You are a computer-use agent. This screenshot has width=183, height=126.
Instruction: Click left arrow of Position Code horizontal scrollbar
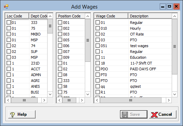(60, 100)
